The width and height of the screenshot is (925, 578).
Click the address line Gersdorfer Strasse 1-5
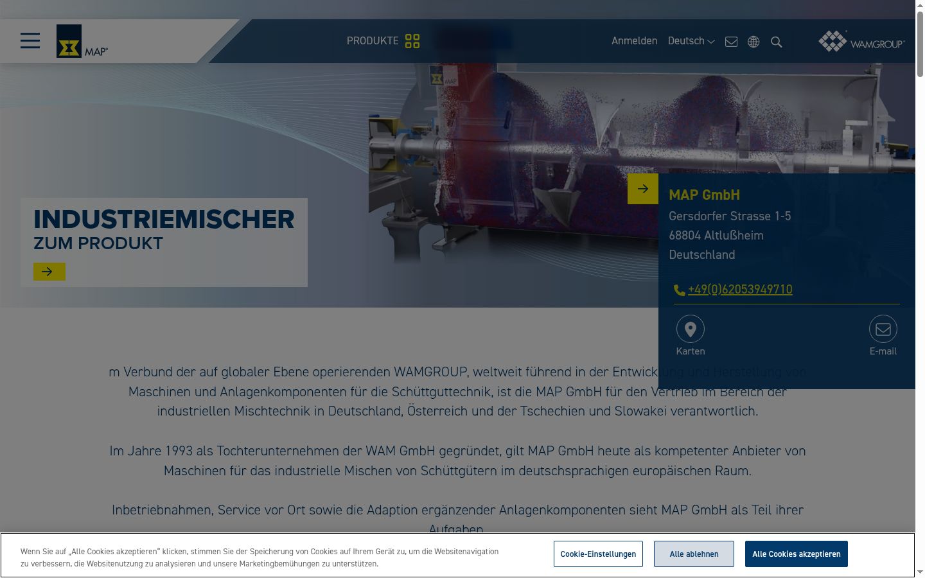coord(730,216)
